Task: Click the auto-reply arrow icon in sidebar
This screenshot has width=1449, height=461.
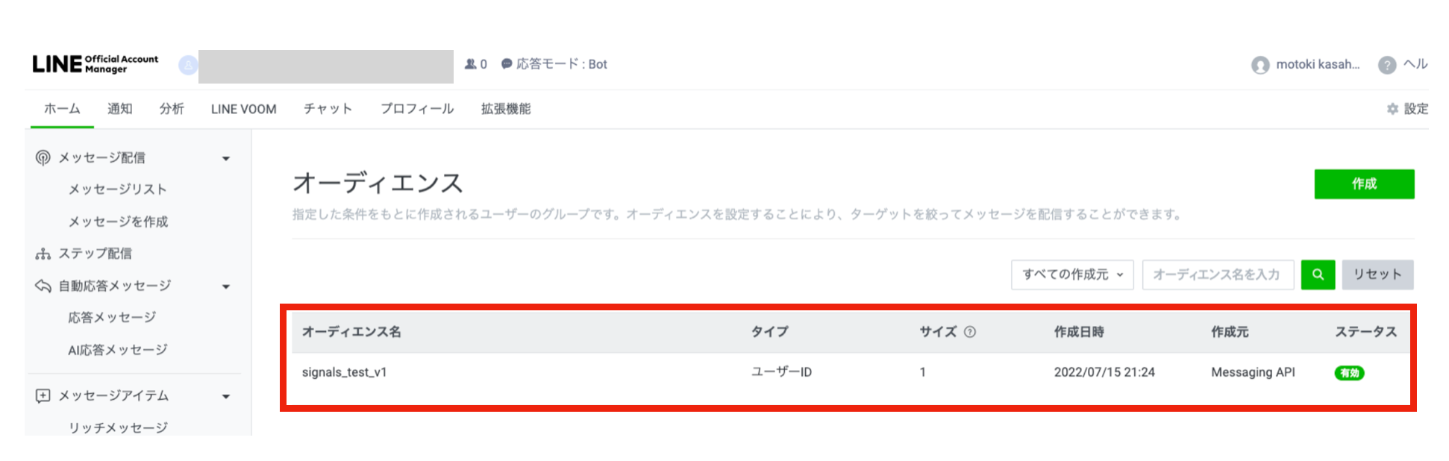Action: coord(43,286)
